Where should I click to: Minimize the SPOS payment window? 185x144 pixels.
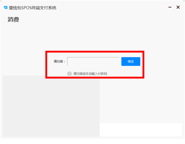(x=170, y=7)
